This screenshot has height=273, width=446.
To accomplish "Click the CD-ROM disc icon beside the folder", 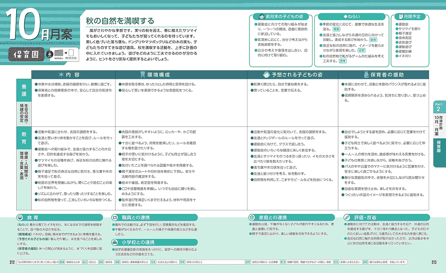I will [50, 54].
